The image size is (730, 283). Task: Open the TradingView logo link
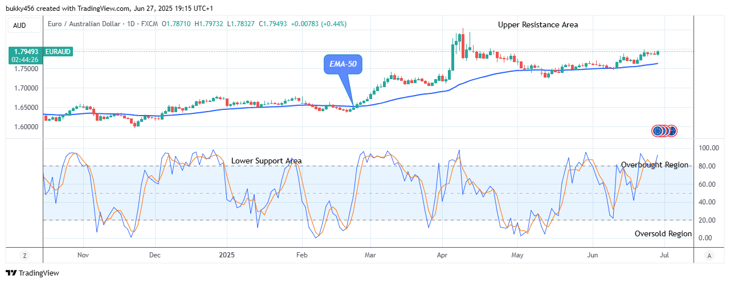pos(32,273)
